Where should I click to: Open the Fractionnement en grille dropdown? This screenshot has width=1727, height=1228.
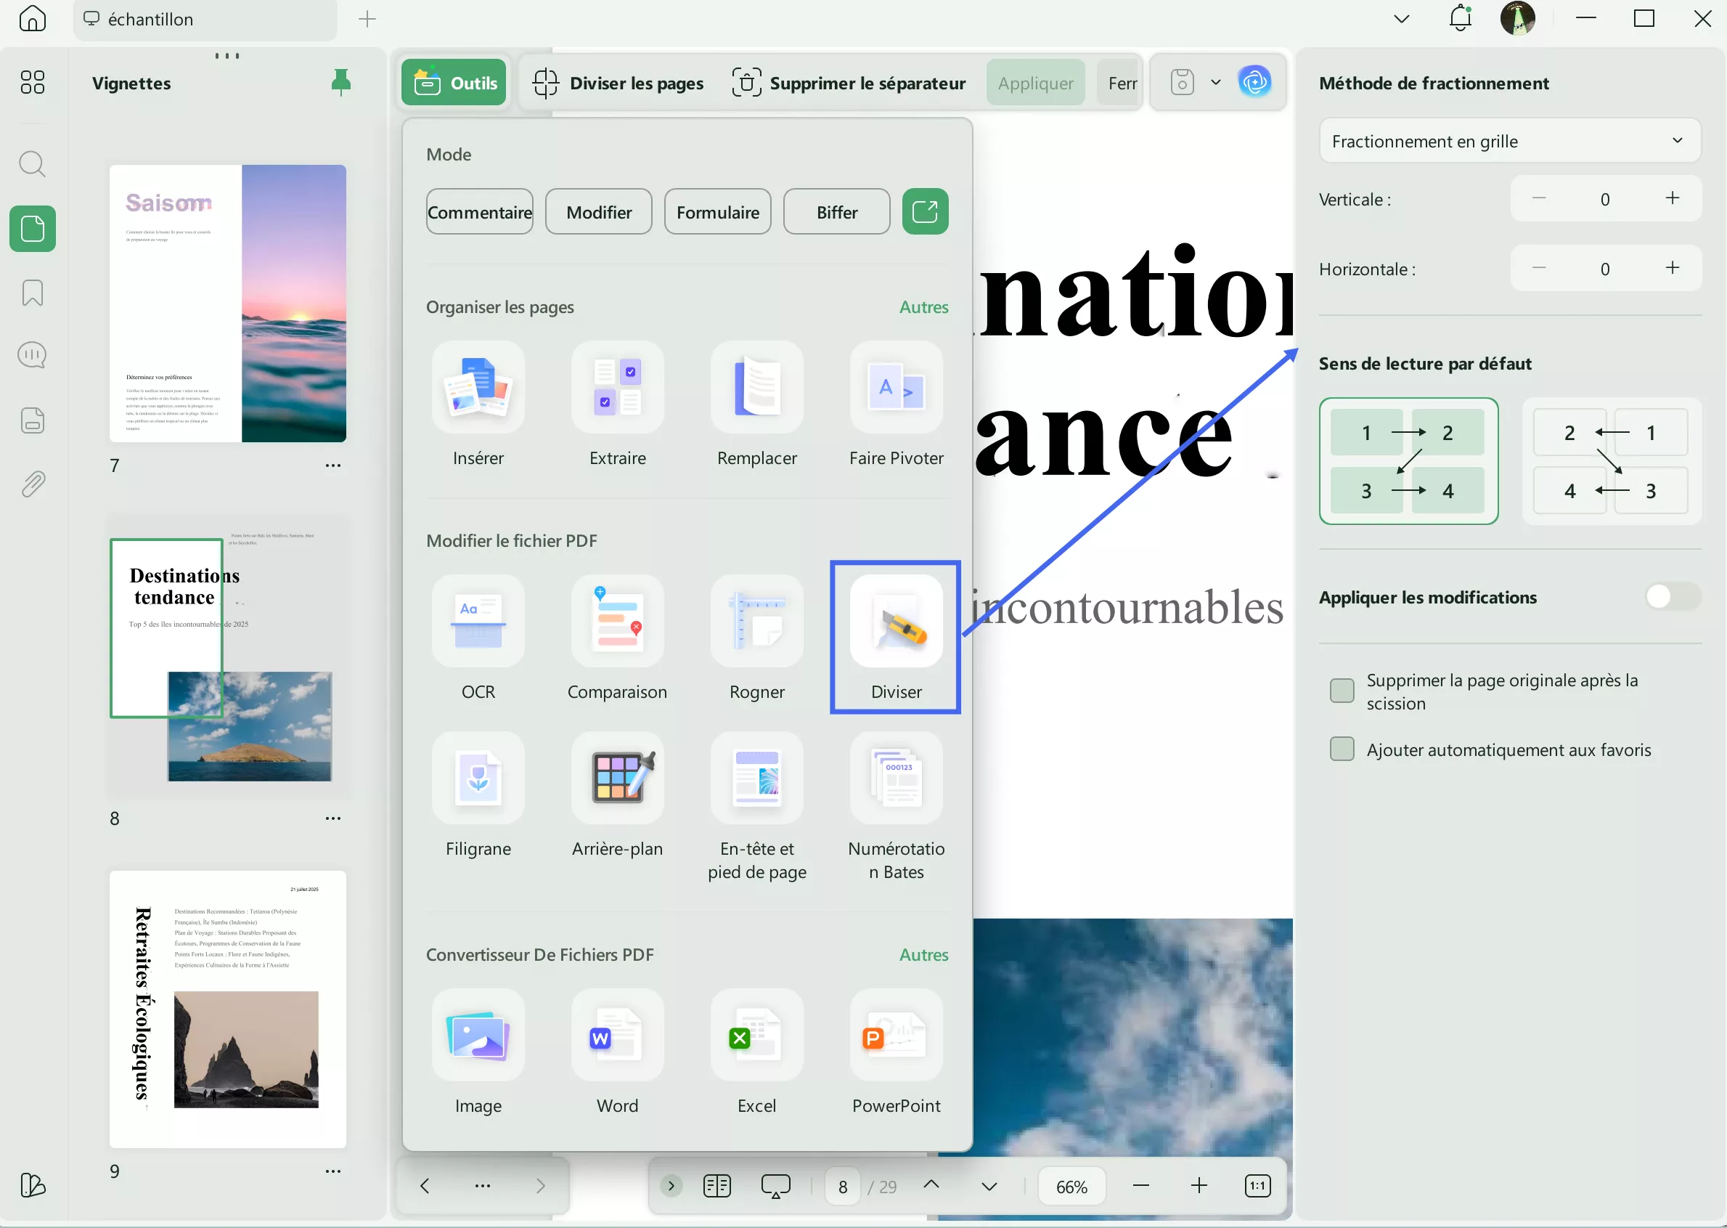pos(1508,141)
